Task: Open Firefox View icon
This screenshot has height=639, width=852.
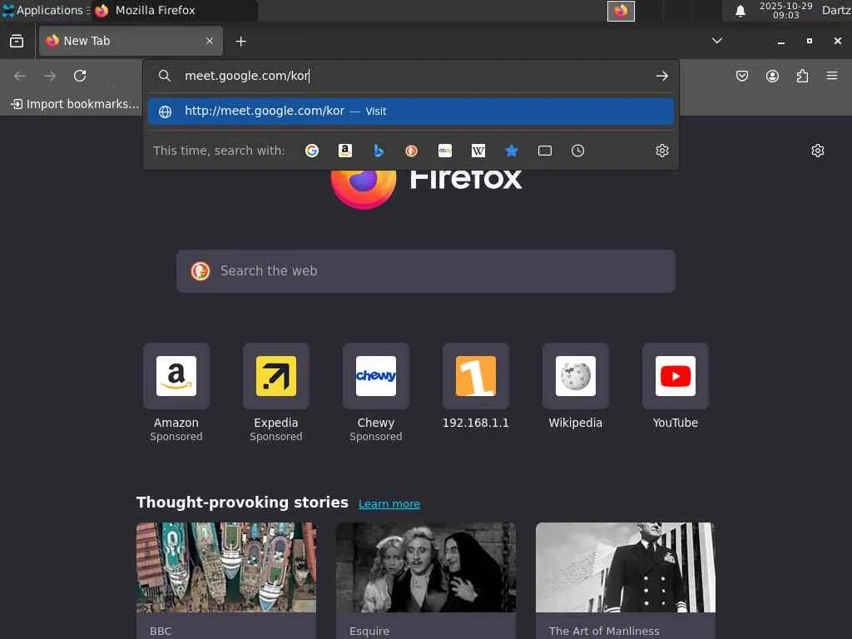Action: [17, 42]
